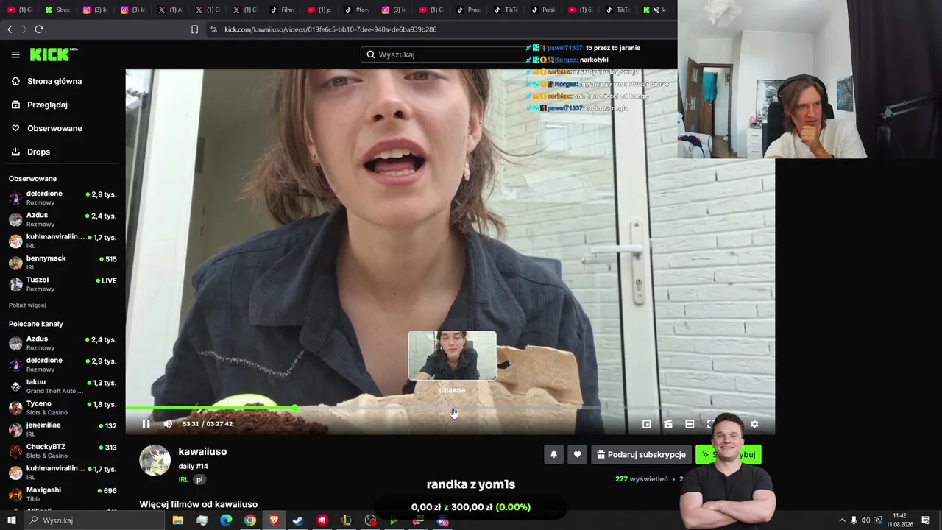Viewport: 942px width, 530px height.
Task: Switch to the Filmy TikTok browser tab
Action: pyautogui.click(x=283, y=10)
